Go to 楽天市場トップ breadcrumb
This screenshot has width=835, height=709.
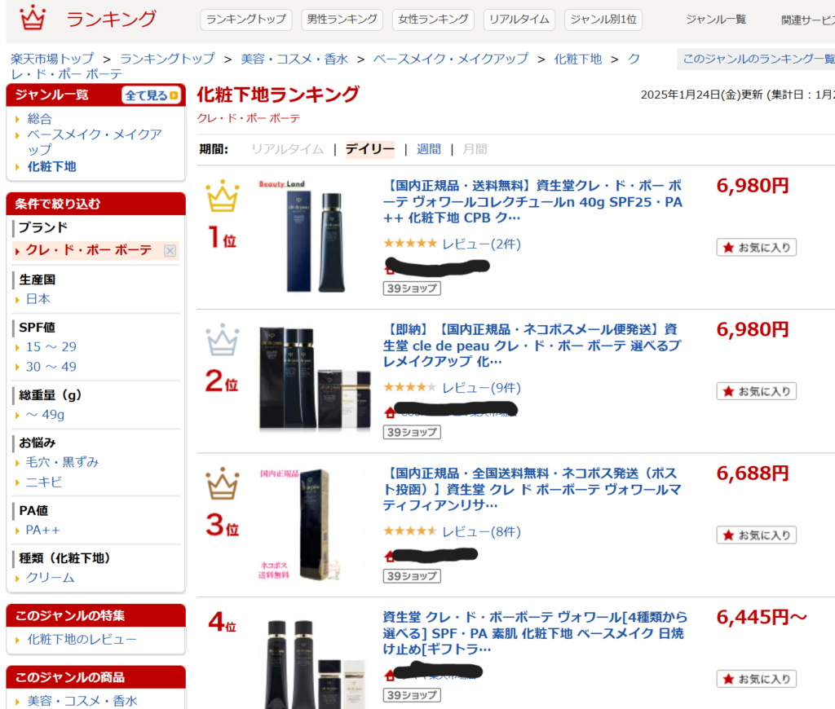pyautogui.click(x=52, y=59)
